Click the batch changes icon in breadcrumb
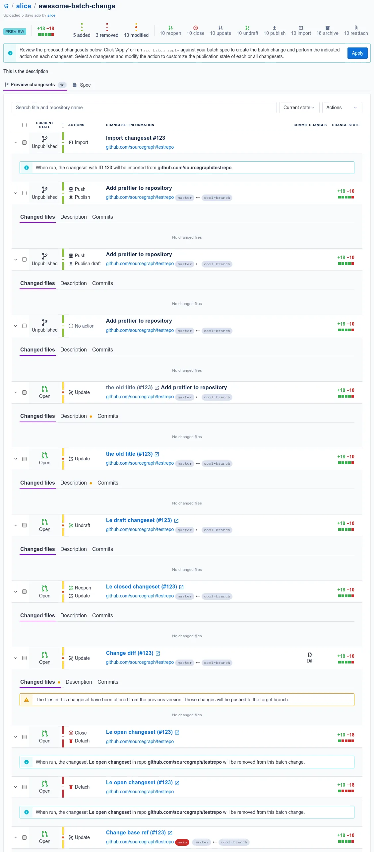The width and height of the screenshot is (374, 852). [6, 6]
